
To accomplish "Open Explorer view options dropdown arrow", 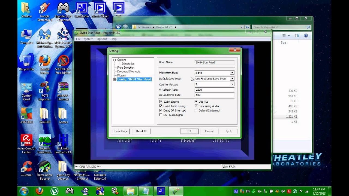I will pyautogui.click(x=289, y=36).
